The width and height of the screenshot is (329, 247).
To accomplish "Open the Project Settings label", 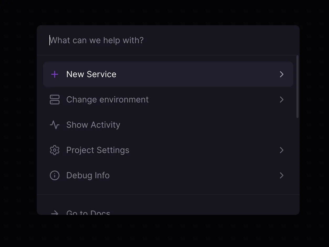I will (97, 150).
